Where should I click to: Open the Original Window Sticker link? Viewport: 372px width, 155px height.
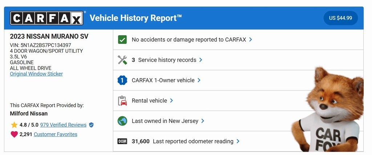coord(36,74)
